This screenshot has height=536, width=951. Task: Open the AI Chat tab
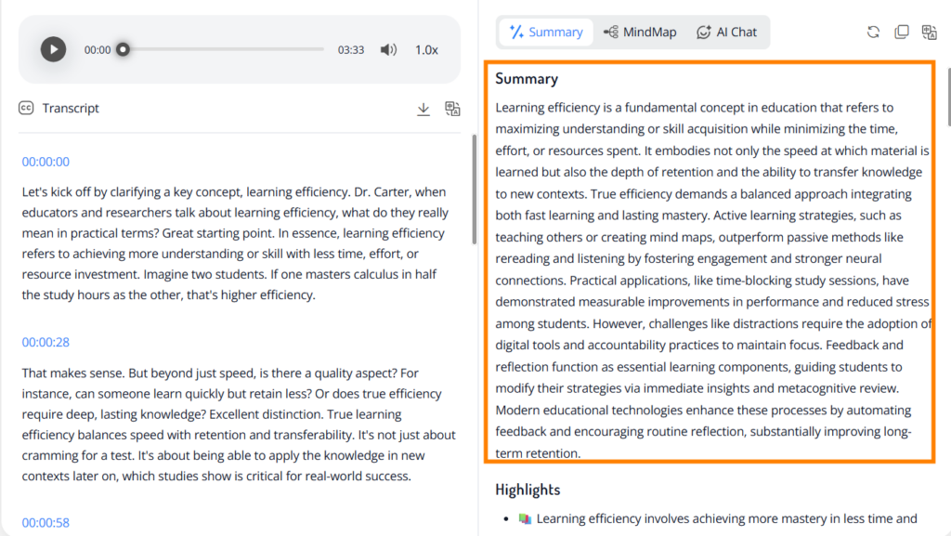pos(726,33)
